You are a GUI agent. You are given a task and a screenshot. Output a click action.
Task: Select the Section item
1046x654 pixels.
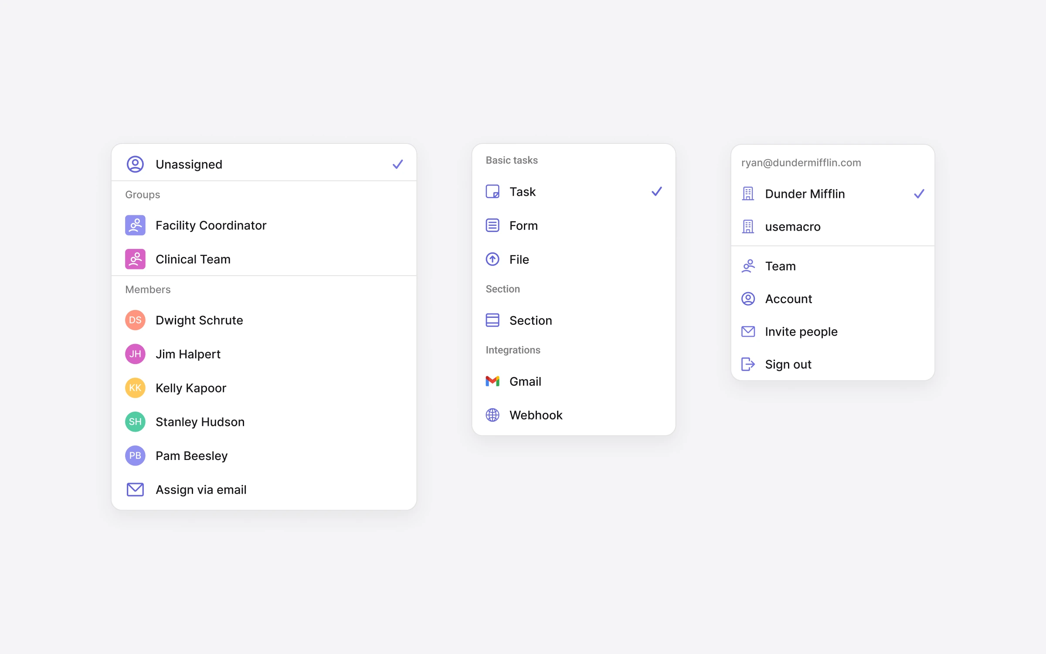click(x=574, y=320)
